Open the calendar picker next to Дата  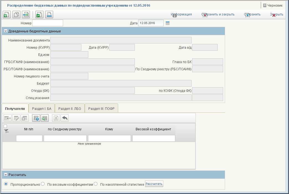pos(167,23)
